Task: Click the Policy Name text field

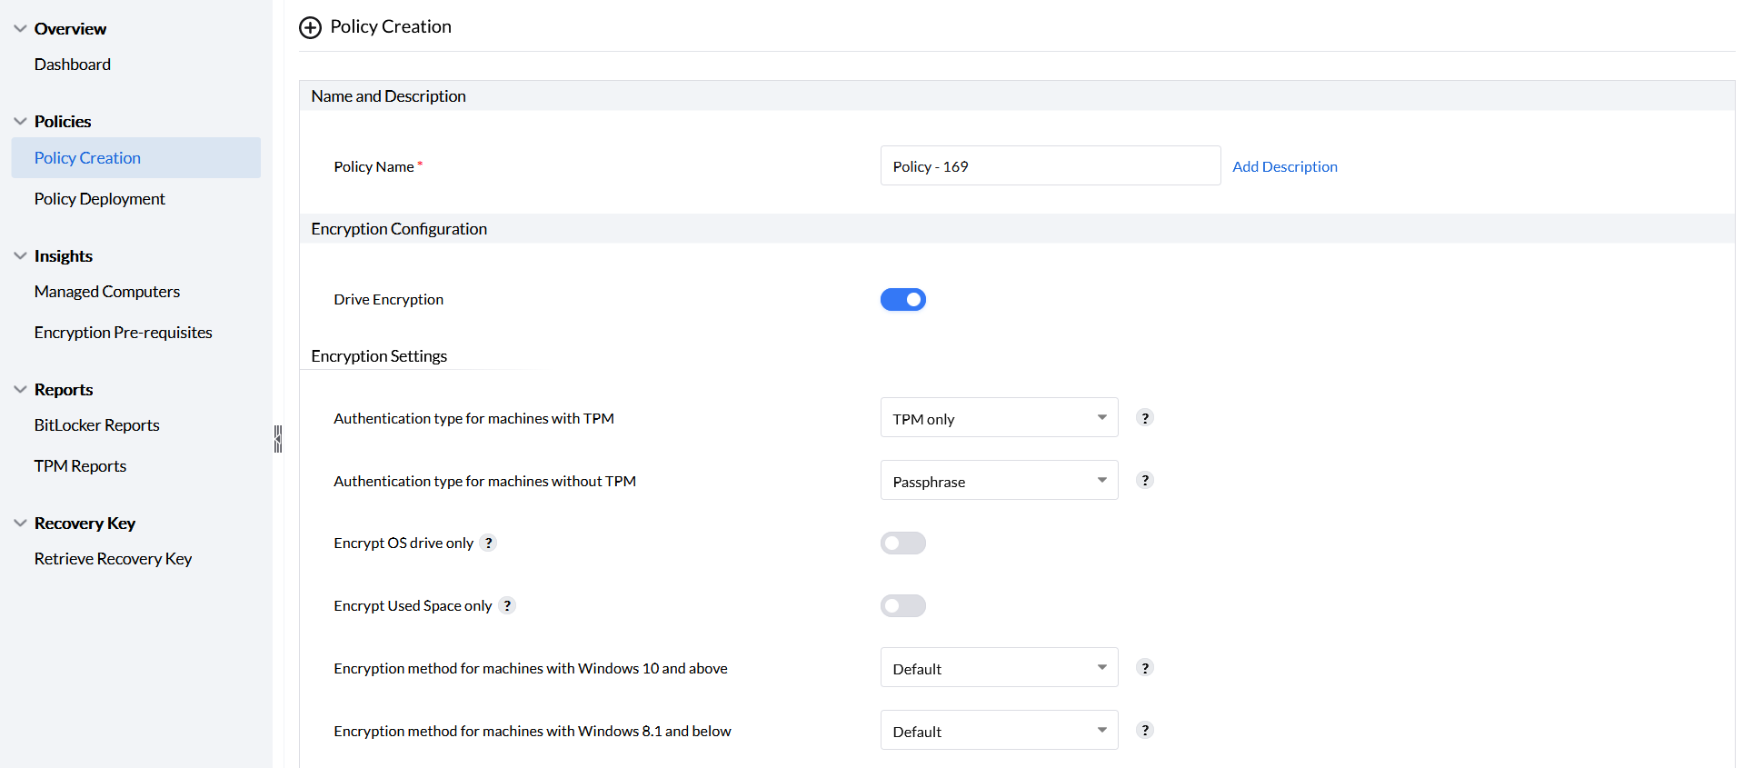Action: pos(1050,166)
